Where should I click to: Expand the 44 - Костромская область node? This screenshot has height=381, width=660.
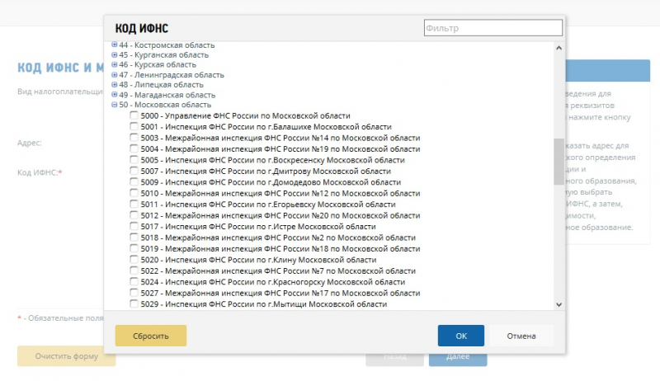coord(114,45)
